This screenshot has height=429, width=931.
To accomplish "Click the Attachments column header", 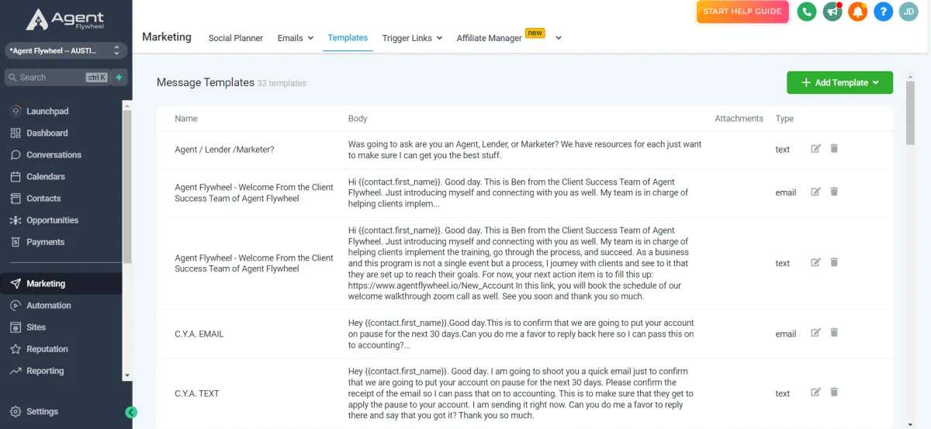I will (x=739, y=119).
